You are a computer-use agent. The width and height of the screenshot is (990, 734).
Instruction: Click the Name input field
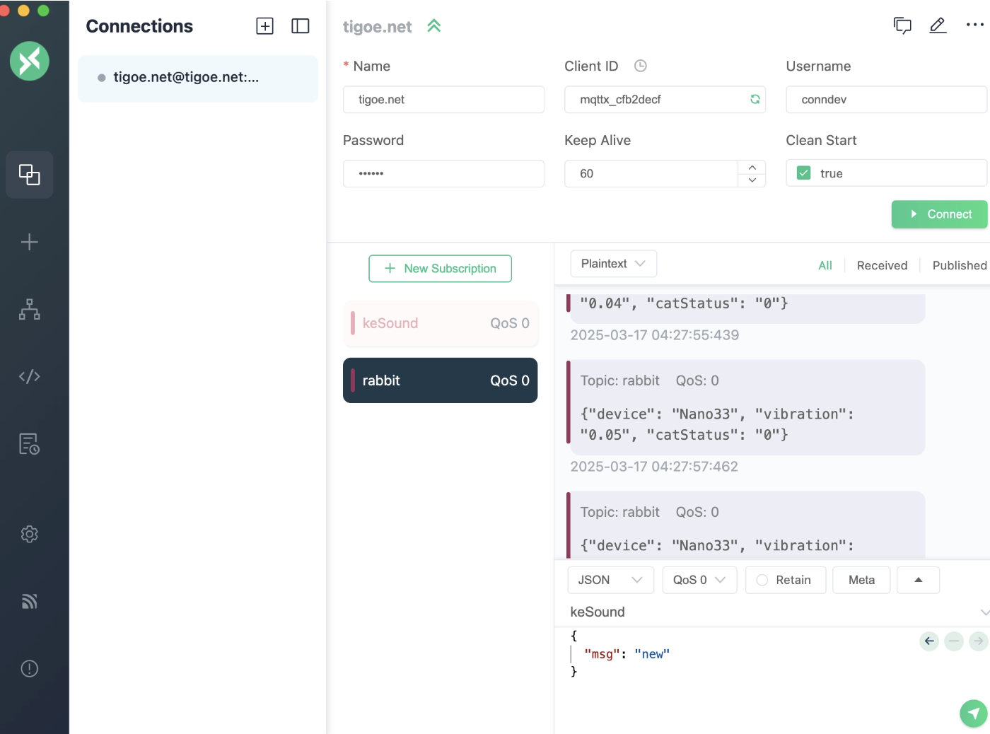tap(443, 100)
